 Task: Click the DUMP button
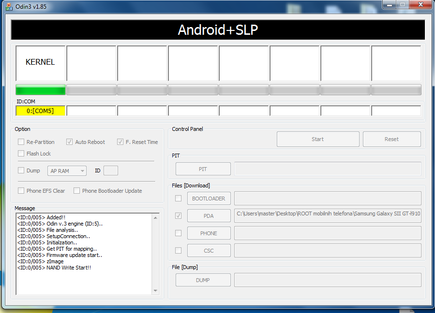click(x=203, y=280)
